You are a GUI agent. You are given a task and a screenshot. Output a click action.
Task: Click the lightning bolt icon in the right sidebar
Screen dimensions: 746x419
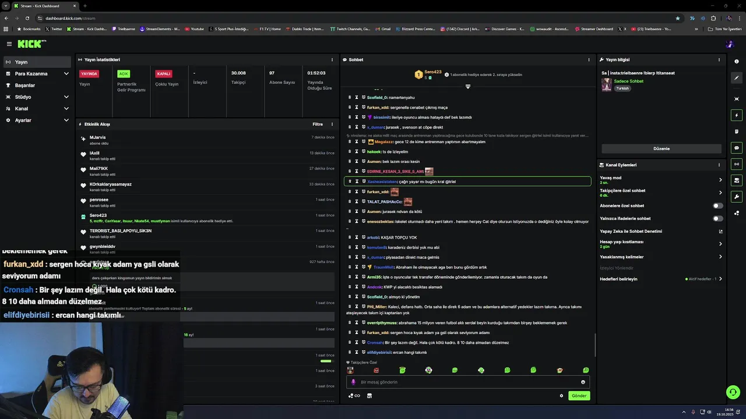pyautogui.click(x=737, y=115)
